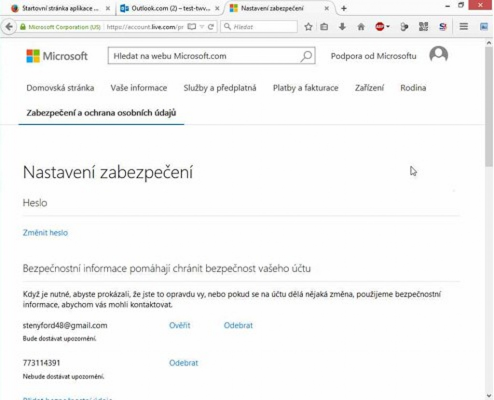This screenshot has width=494, height=400.
Task: Open the account avatar icon
Action: [439, 55]
